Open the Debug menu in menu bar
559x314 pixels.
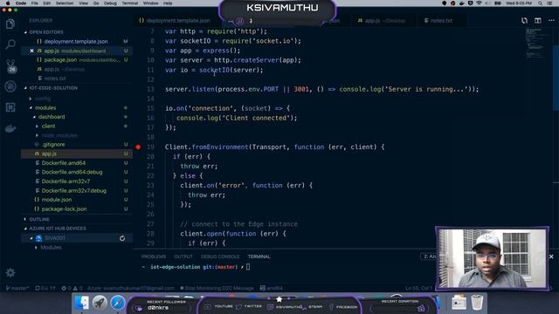point(110,3)
